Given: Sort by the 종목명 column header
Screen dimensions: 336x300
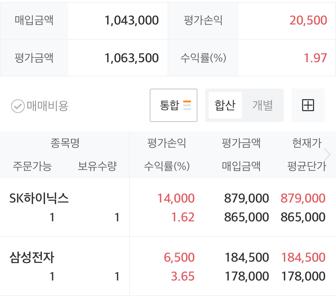Looking at the screenshot, I should coord(65,143).
